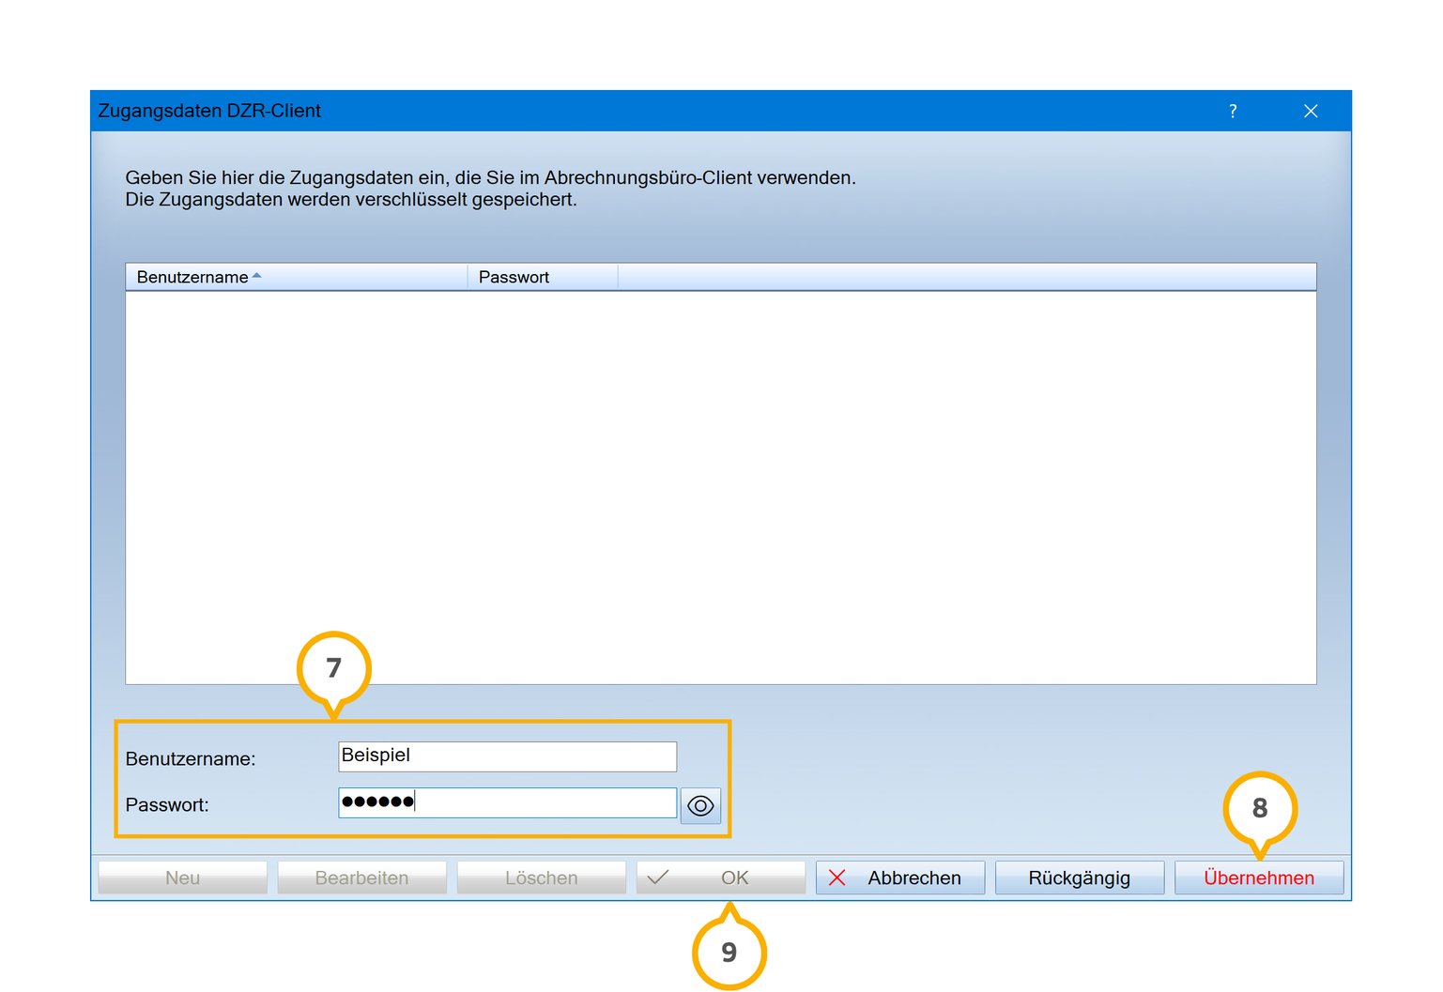Click the red X icon beside Abbrechen
1443x992 pixels.
click(x=837, y=878)
